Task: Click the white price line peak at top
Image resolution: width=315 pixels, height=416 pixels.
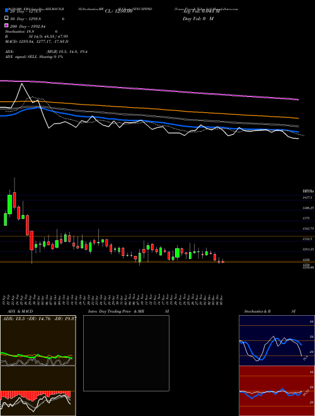Action: click(22, 84)
